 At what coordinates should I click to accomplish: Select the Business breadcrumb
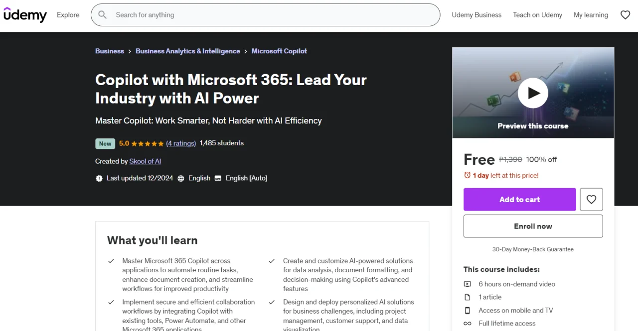(110, 51)
